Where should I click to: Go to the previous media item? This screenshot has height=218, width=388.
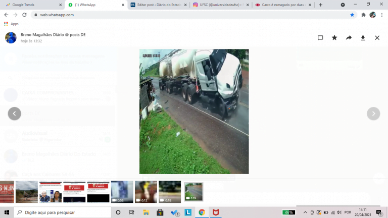[x=14, y=114]
